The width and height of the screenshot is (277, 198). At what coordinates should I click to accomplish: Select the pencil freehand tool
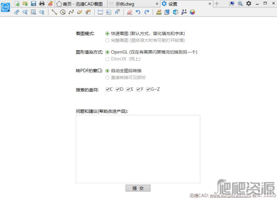coord(80,12)
